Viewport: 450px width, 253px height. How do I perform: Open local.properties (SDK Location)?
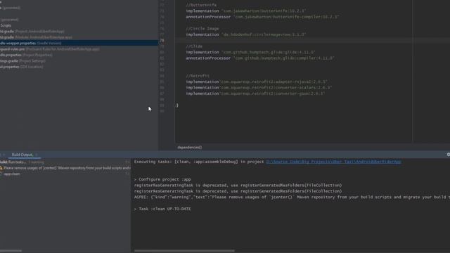tap(21, 67)
